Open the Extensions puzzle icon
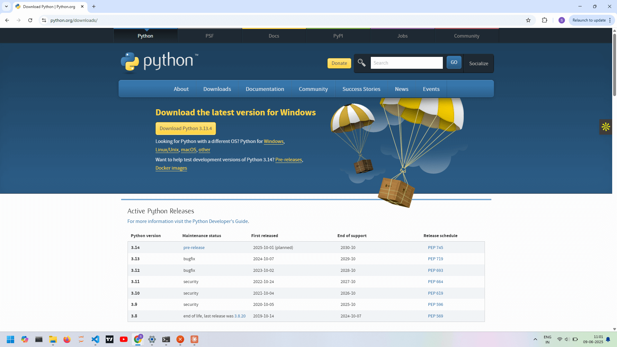Image resolution: width=617 pixels, height=347 pixels. (x=544, y=20)
